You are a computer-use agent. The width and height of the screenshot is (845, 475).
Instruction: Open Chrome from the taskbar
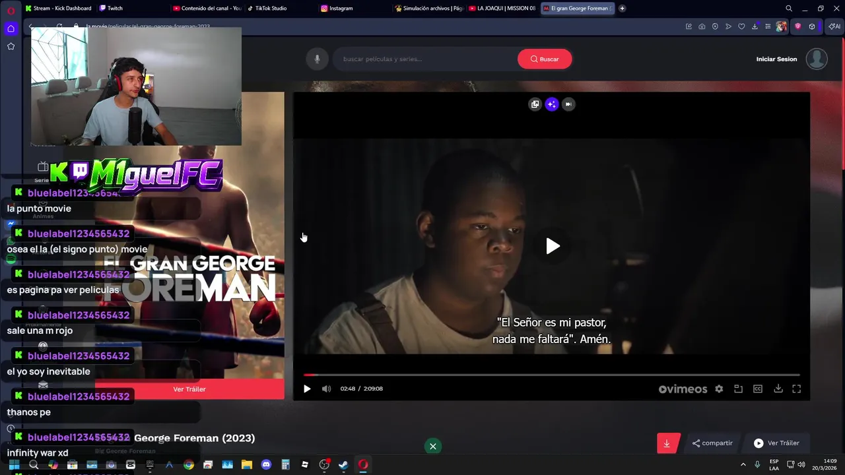(x=189, y=464)
